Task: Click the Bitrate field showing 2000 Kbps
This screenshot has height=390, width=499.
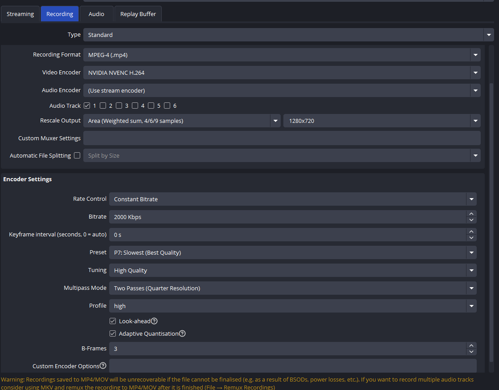Action: point(288,217)
